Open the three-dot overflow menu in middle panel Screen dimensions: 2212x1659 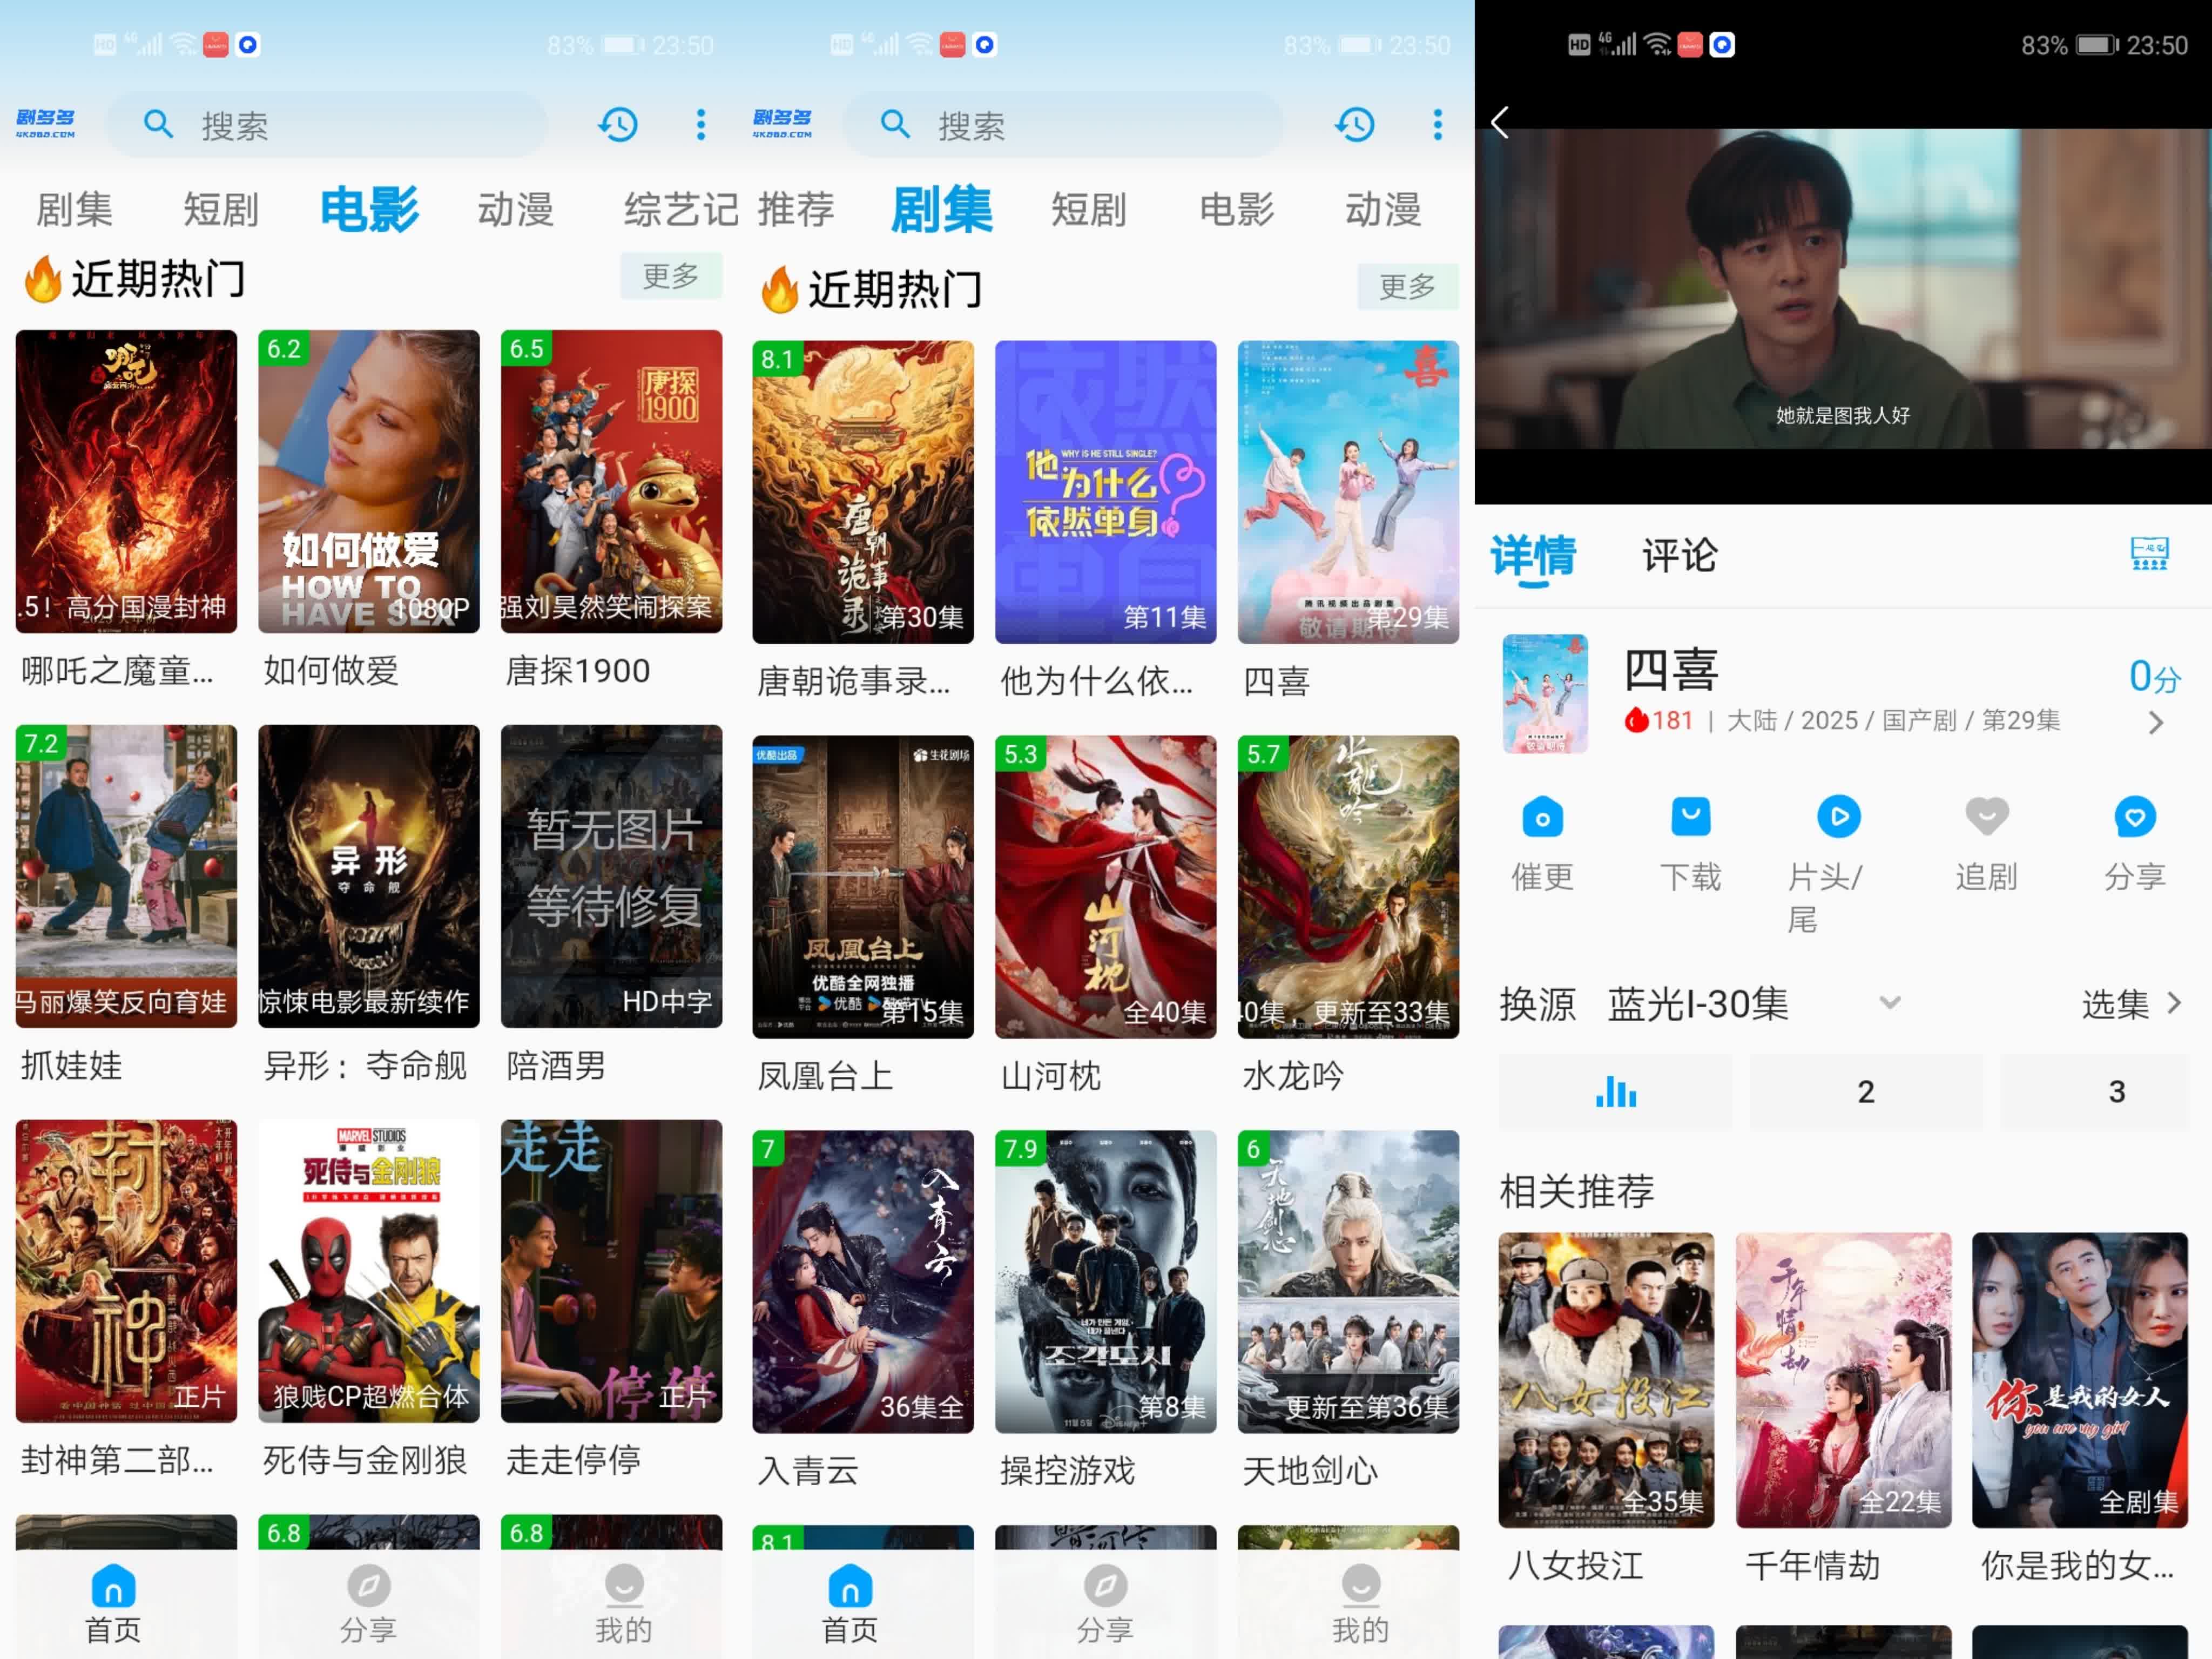click(1437, 125)
